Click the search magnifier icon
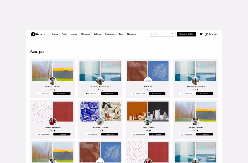Viewport: 248px width, 163px height. (173, 34)
